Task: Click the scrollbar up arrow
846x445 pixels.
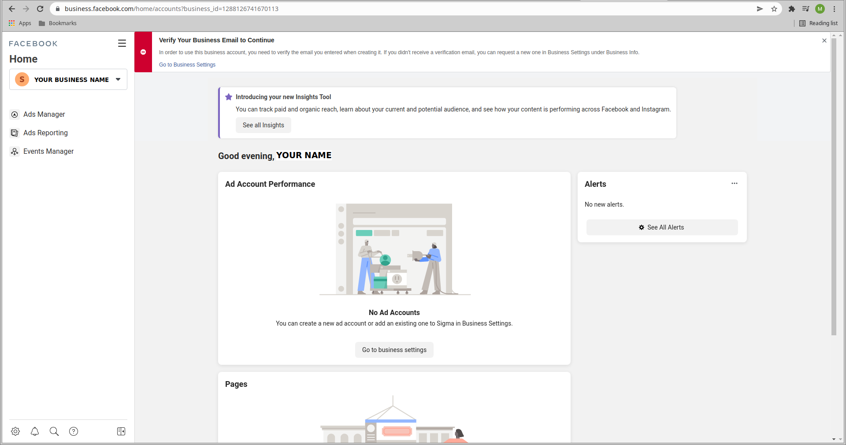Action: point(834,35)
